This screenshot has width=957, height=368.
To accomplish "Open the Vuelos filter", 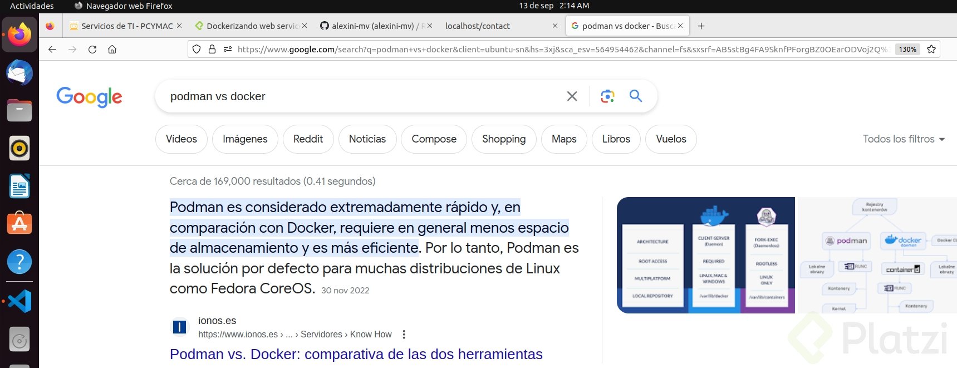I will pyautogui.click(x=671, y=139).
